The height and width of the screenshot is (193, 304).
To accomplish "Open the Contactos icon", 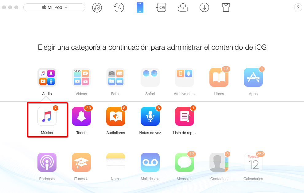I will pos(219,162).
